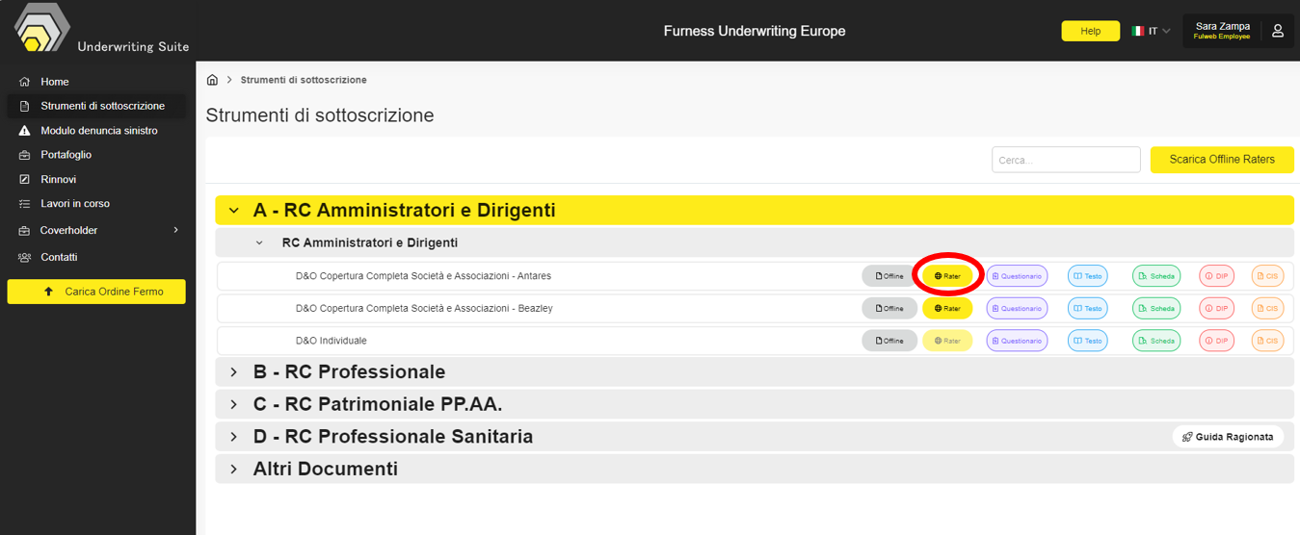Open Rater for D&O Antares
Viewport: 1300px width, 535px height.
tap(947, 276)
